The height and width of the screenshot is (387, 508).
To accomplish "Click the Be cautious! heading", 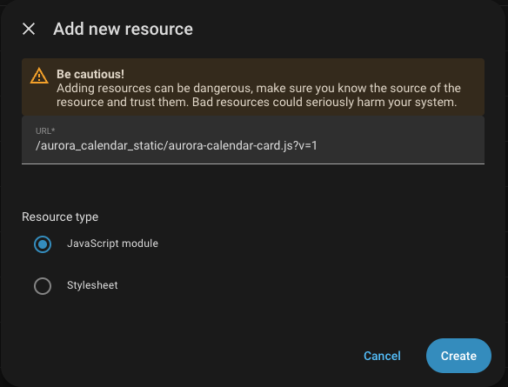I will tap(90, 74).
